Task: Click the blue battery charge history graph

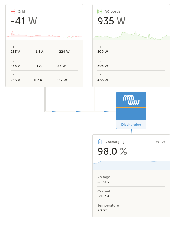Action: 131,165
